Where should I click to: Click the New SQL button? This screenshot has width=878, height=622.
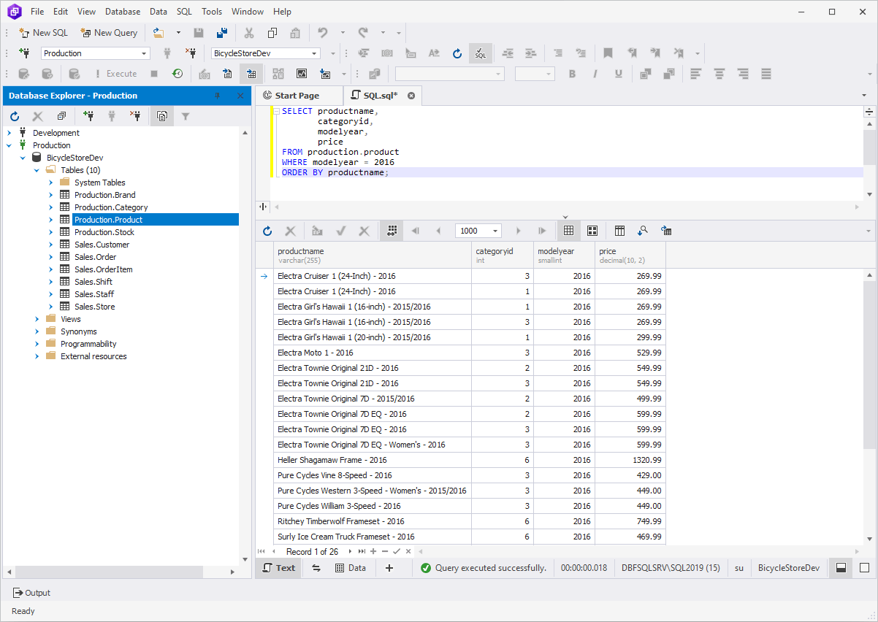tap(44, 33)
